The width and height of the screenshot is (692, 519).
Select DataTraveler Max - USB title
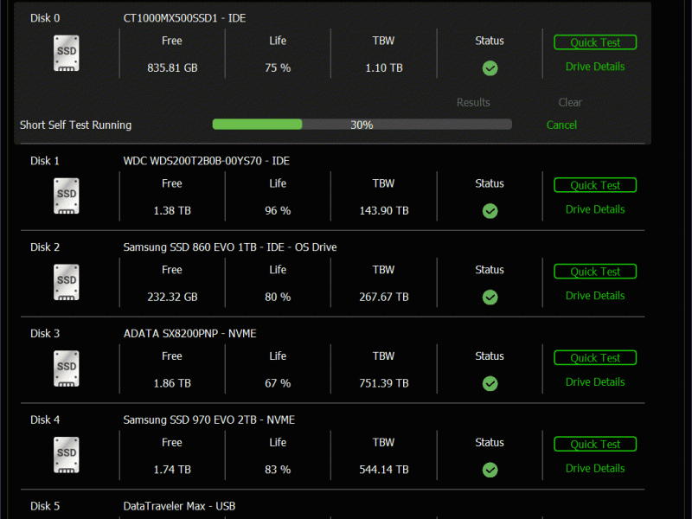click(179, 506)
